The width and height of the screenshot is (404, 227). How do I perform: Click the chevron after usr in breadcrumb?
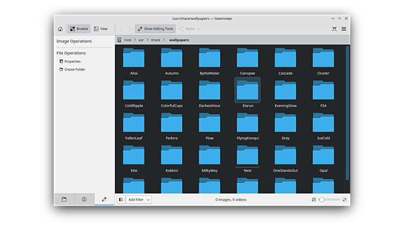(146, 40)
